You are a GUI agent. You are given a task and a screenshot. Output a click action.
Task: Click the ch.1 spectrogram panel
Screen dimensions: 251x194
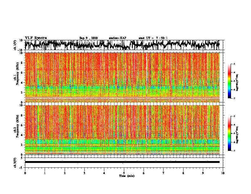point(122,77)
